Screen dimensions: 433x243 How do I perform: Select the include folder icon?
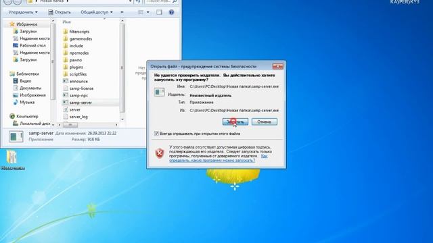click(x=65, y=46)
